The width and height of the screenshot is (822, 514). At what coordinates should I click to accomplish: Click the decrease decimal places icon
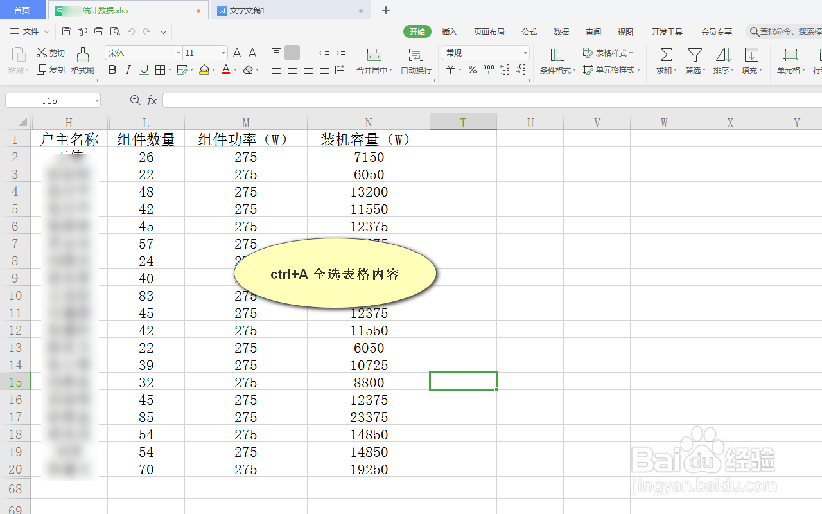pos(521,70)
